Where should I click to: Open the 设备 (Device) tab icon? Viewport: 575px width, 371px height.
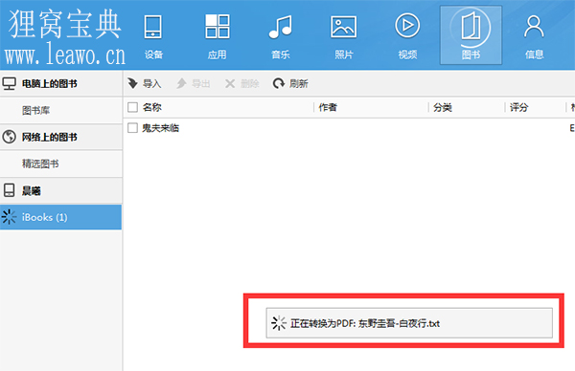coord(153,35)
